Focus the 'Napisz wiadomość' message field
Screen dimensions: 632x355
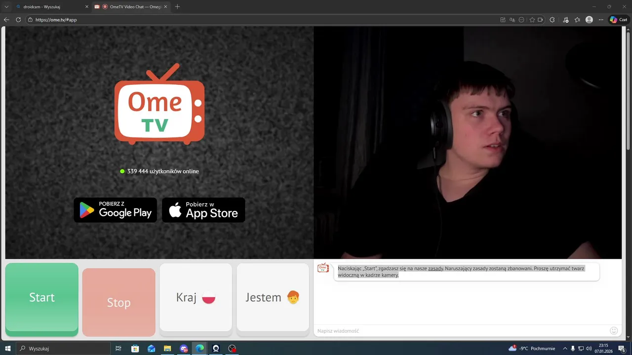(x=462, y=331)
